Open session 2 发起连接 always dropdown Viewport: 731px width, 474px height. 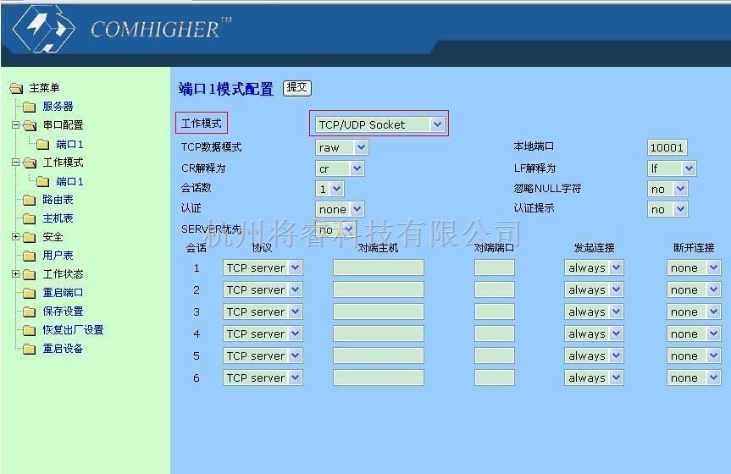click(594, 289)
